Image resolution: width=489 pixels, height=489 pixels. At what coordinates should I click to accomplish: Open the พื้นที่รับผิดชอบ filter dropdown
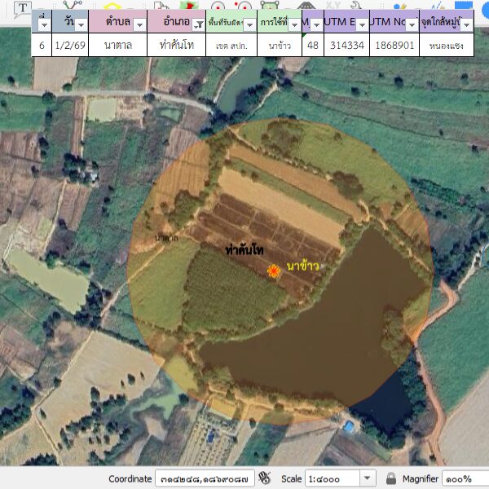[x=249, y=25]
